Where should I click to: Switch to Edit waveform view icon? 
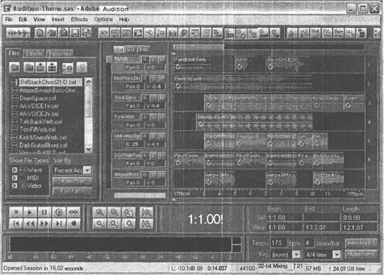18,33
